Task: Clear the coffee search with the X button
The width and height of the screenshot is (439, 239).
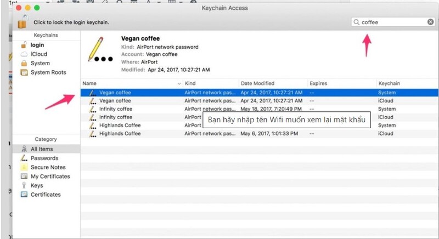Action: 430,22
